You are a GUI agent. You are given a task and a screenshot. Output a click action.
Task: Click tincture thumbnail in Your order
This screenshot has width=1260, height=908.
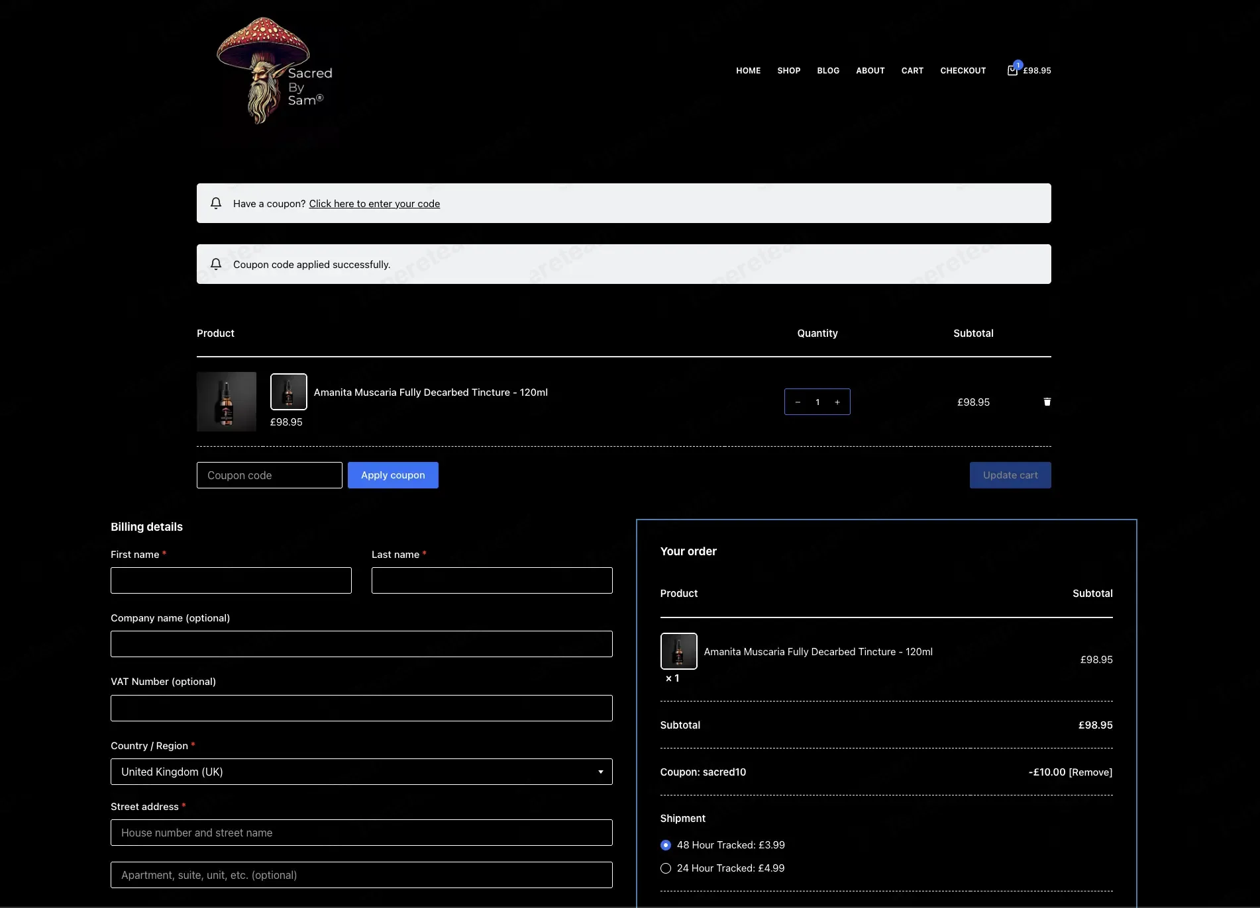pos(679,651)
